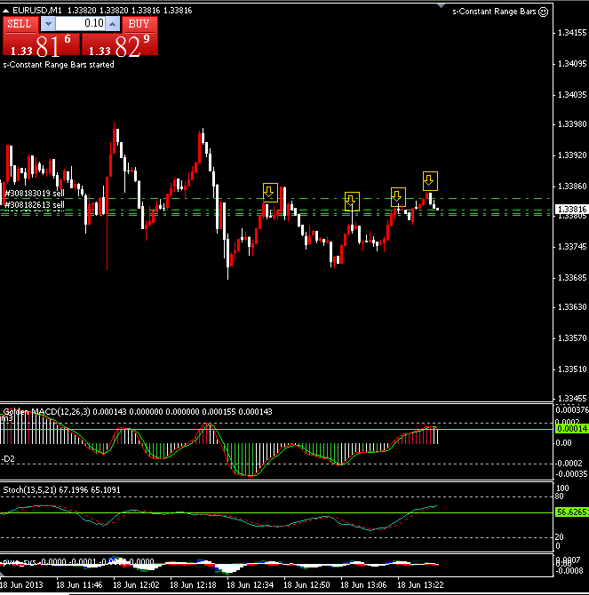
Task: Select the second yellow down-arrow signal from left
Action: pos(352,201)
